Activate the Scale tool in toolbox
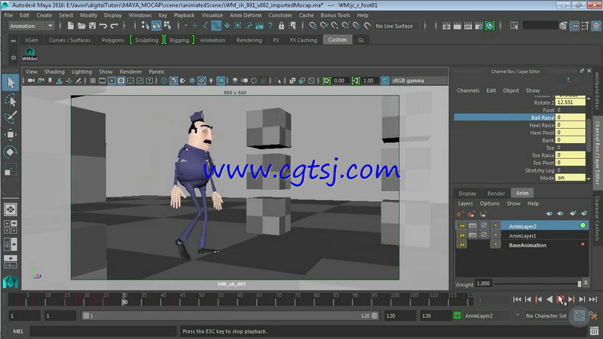Screen dimensions: 603x339 tap(11, 169)
